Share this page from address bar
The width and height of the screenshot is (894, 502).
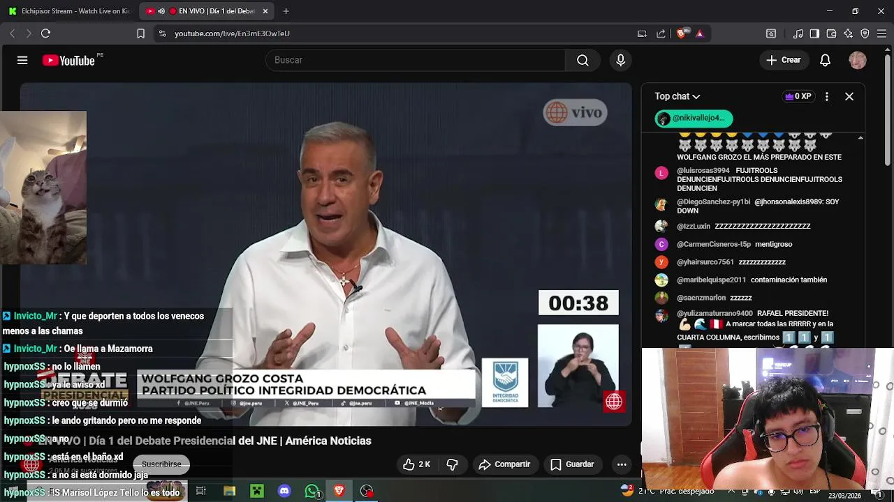pos(661,33)
